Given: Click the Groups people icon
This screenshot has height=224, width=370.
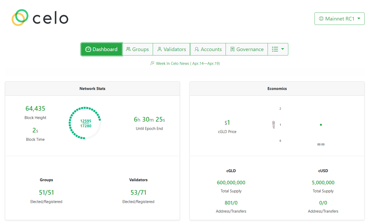Looking at the screenshot, I should point(128,49).
